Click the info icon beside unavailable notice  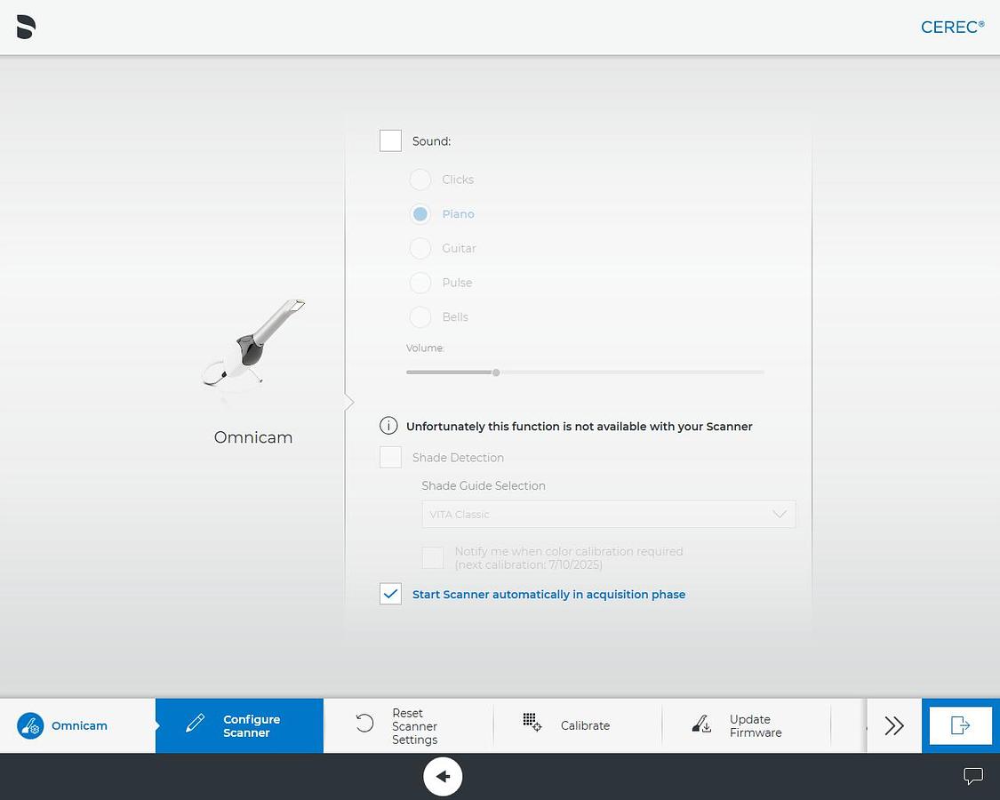pyautogui.click(x=388, y=426)
